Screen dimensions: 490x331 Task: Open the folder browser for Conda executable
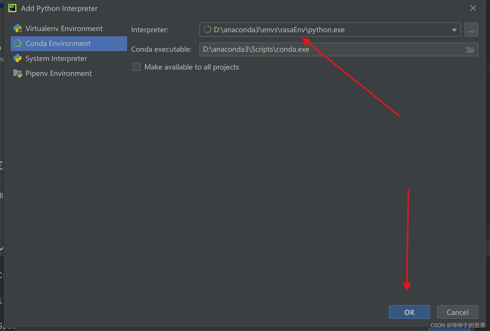pos(470,49)
